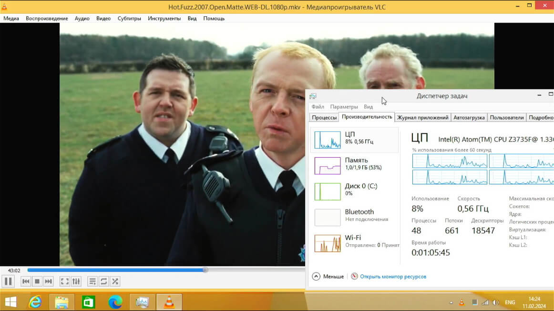The width and height of the screenshot is (554, 311).
Task: Seek on the VLC timeline bar
Action: pyautogui.click(x=166, y=270)
